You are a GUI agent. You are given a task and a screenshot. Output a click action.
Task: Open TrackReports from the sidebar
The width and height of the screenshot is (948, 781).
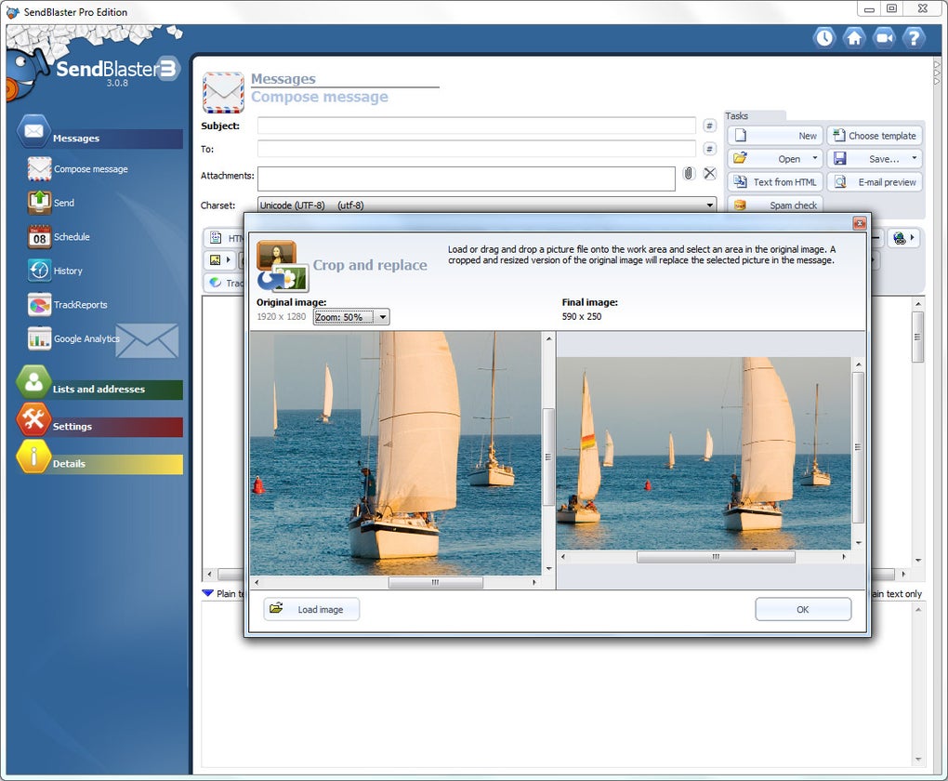pos(39,304)
